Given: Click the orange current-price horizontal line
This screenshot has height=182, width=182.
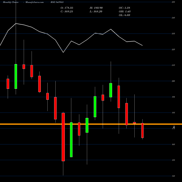Looking at the screenshot, I should (91, 124).
